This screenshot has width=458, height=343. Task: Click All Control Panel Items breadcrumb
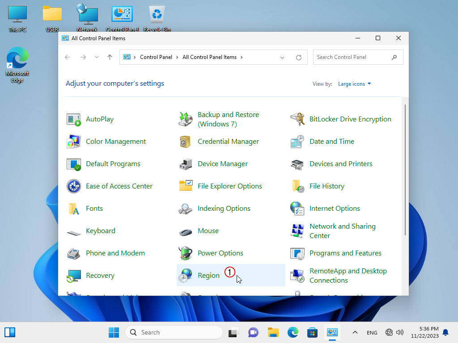pos(209,57)
